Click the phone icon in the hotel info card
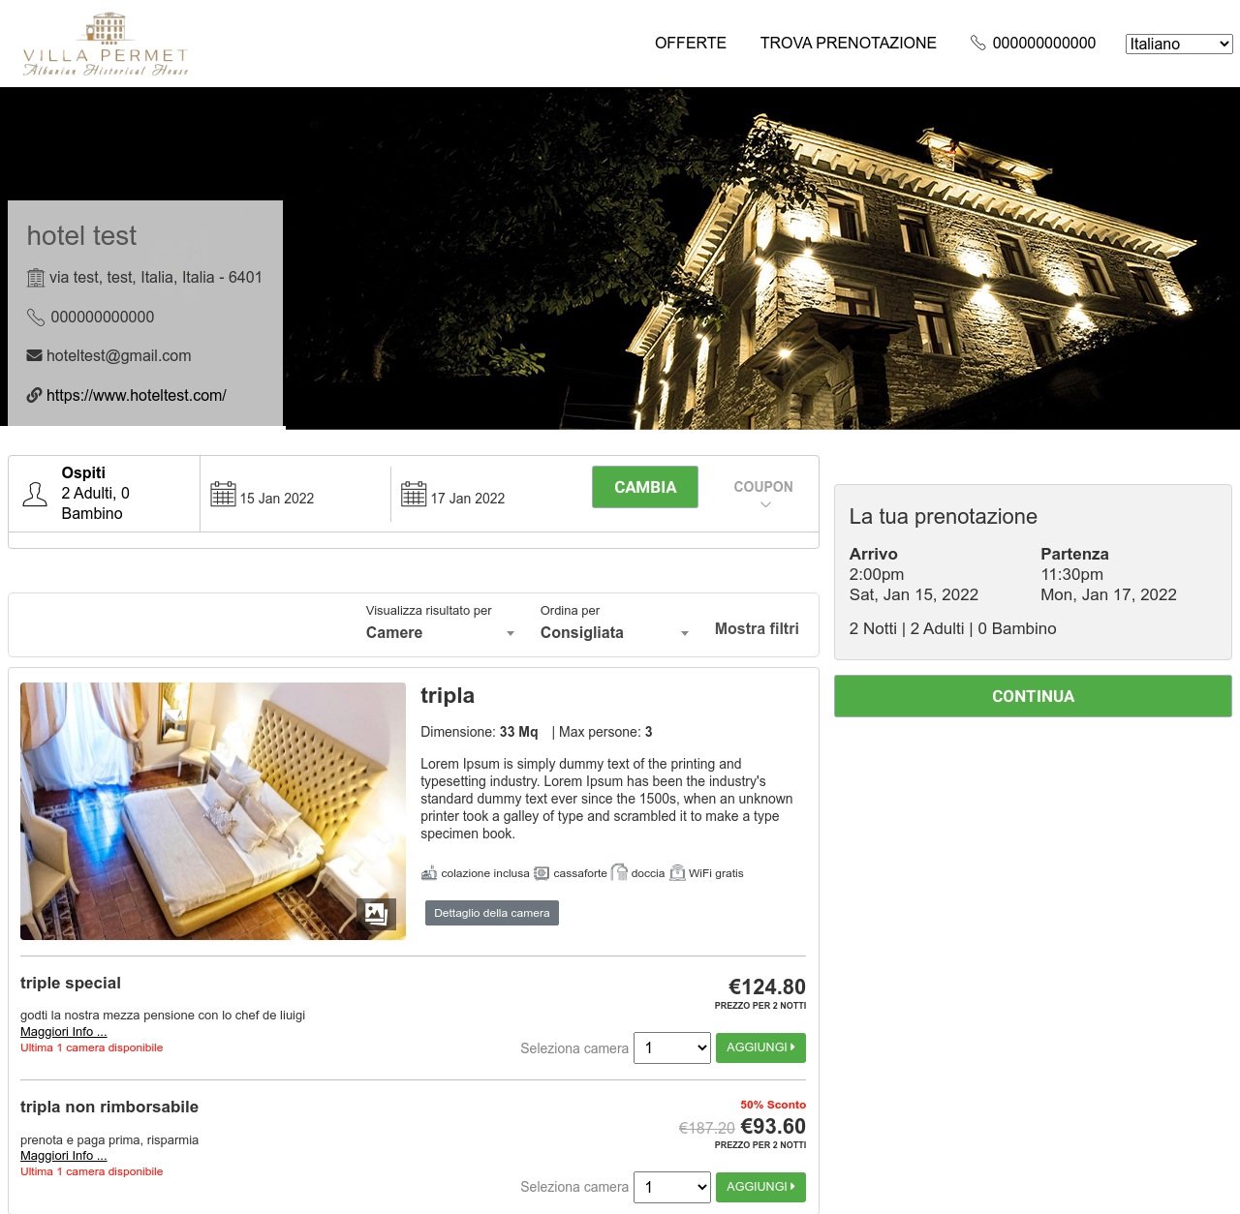 [36, 317]
